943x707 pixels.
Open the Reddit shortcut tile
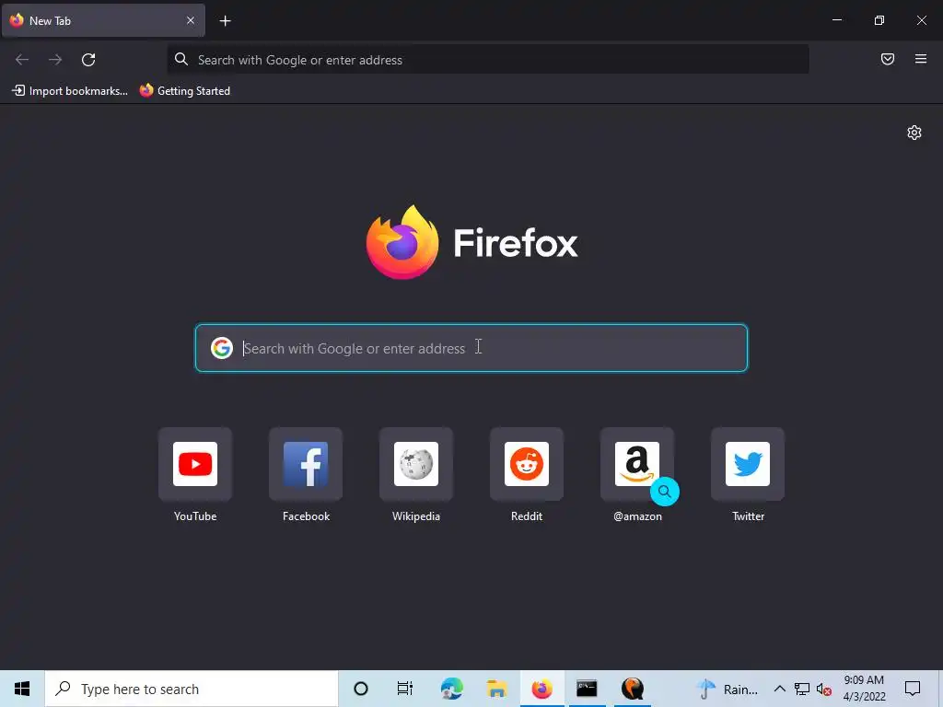[x=527, y=464]
